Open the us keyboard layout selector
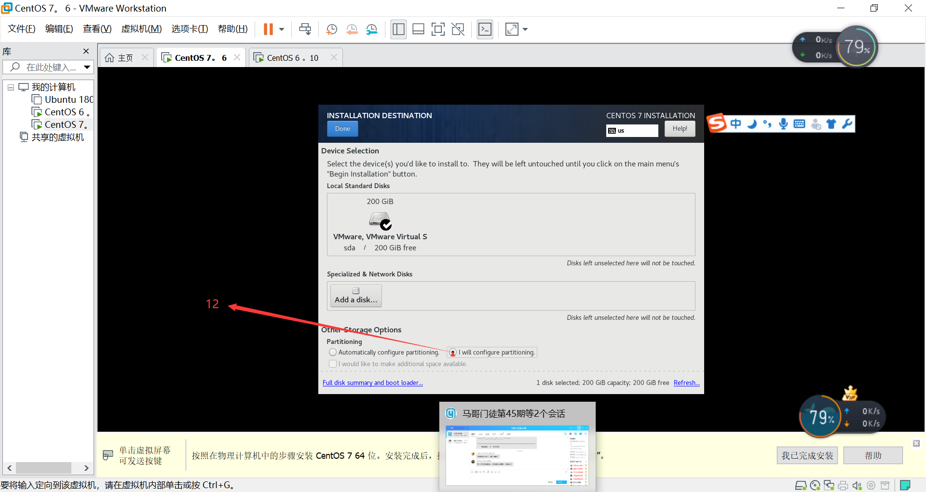 632,131
